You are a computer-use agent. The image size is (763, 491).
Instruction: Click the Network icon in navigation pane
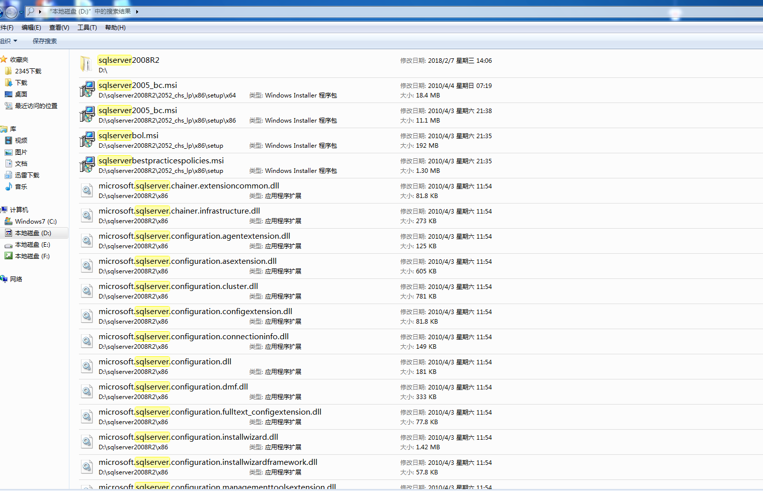pos(4,279)
